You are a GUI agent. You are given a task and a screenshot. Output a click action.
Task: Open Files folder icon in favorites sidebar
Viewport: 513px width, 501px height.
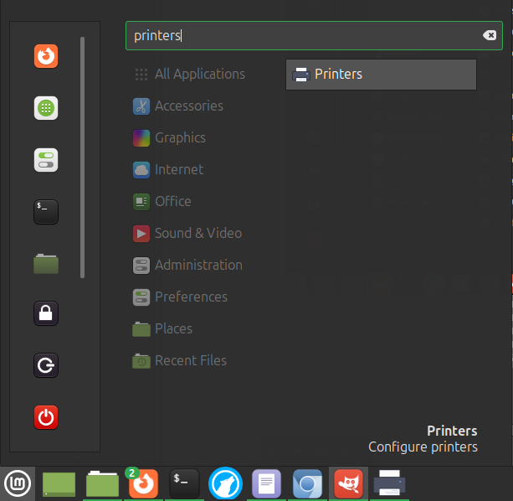point(46,263)
